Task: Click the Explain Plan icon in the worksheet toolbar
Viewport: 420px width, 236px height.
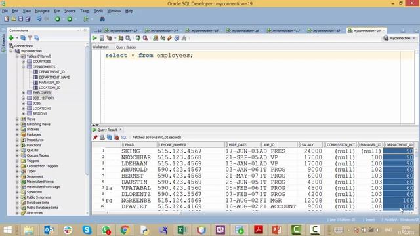Action: click(109, 38)
